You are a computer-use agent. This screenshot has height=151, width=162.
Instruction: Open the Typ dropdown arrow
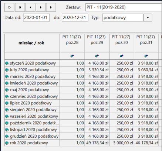(148, 18)
